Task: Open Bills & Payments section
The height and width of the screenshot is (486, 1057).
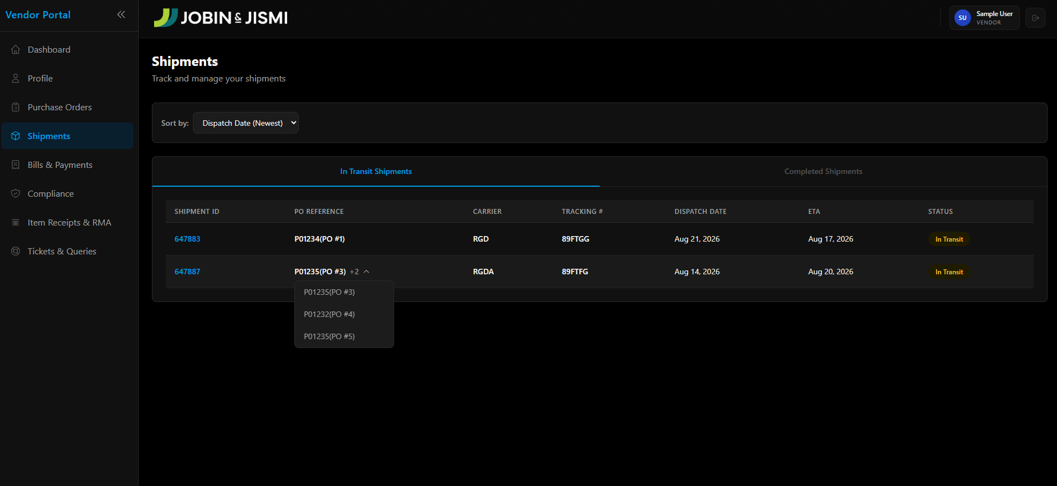Action: tap(67, 165)
